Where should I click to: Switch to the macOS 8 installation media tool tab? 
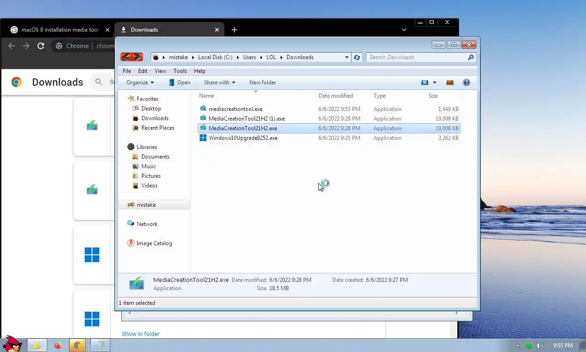[60, 30]
